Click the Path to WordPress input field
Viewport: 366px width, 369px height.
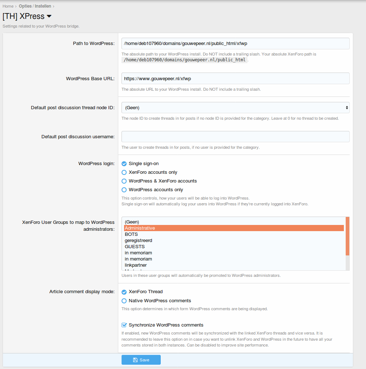(x=235, y=43)
